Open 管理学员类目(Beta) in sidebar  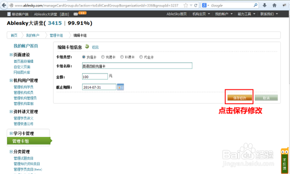point(28,170)
